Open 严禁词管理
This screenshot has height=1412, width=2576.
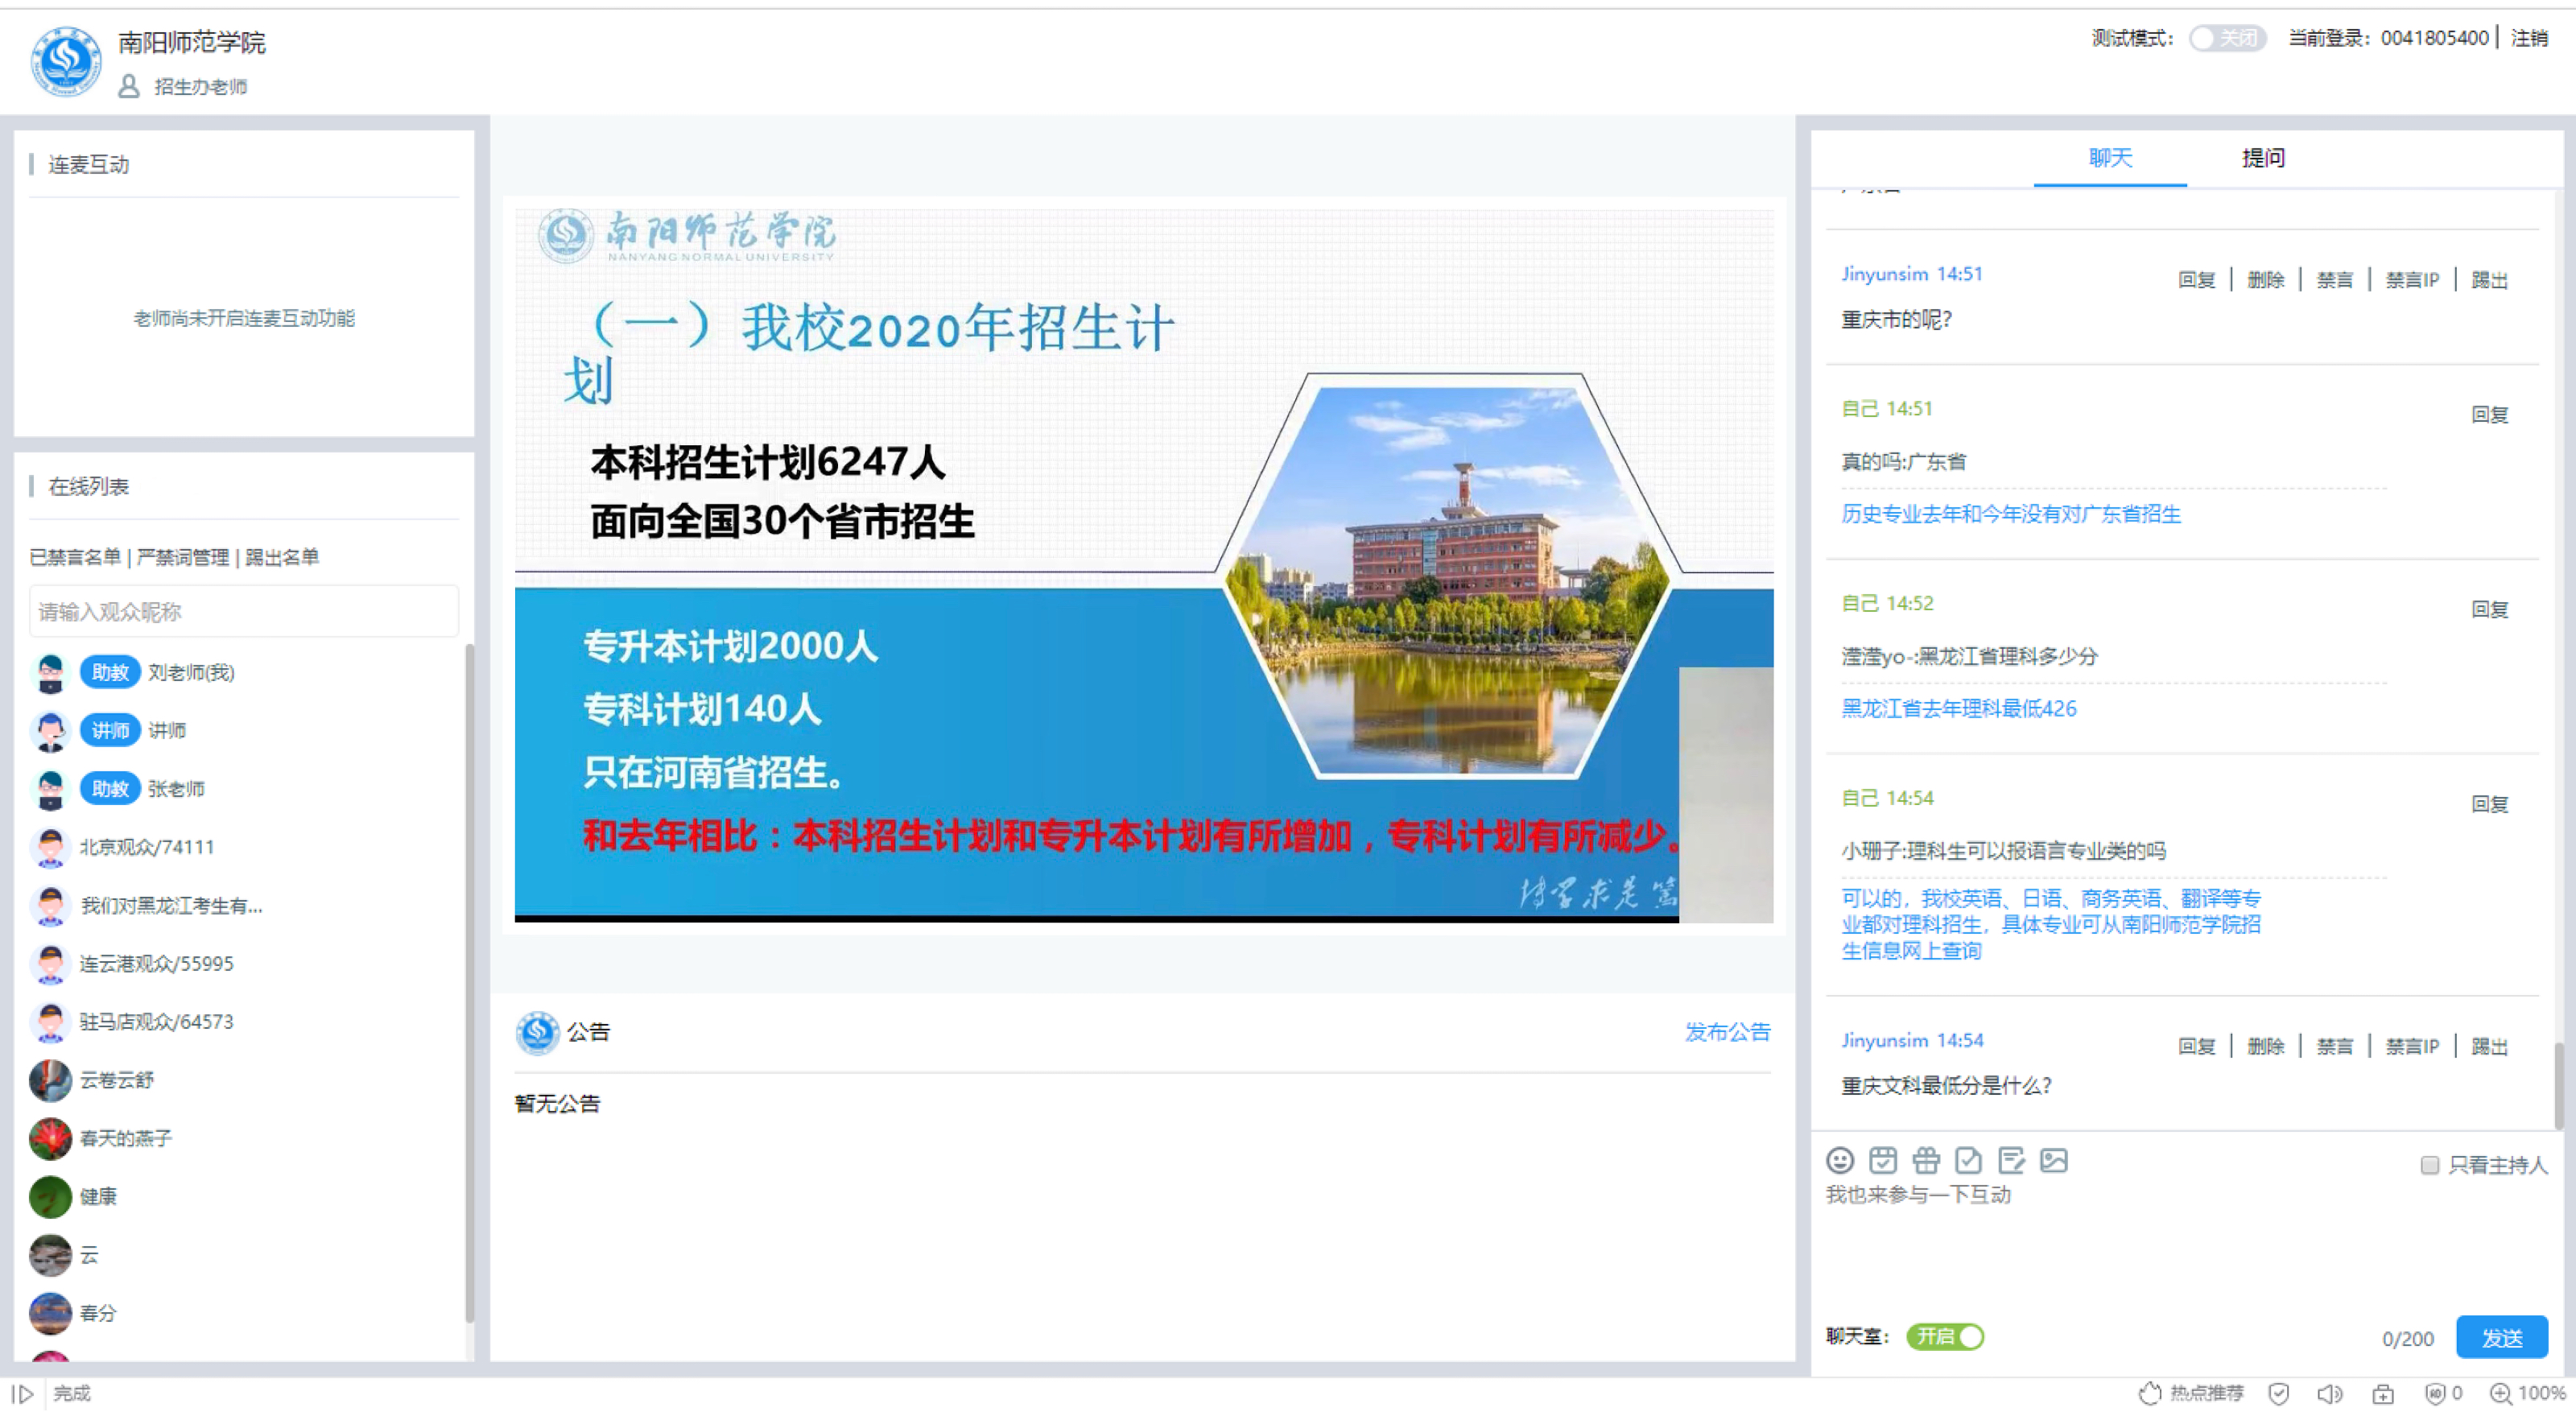click(x=183, y=557)
